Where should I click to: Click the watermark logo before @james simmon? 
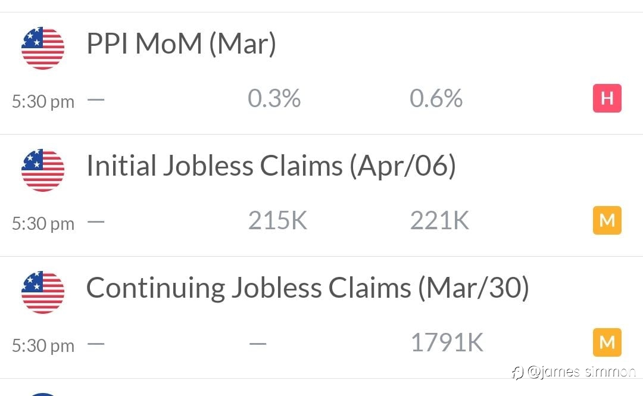(x=517, y=373)
